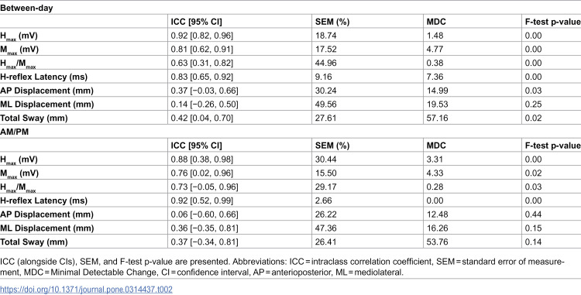Click Between-day AP Displacement MDC value 14.99

(437, 91)
